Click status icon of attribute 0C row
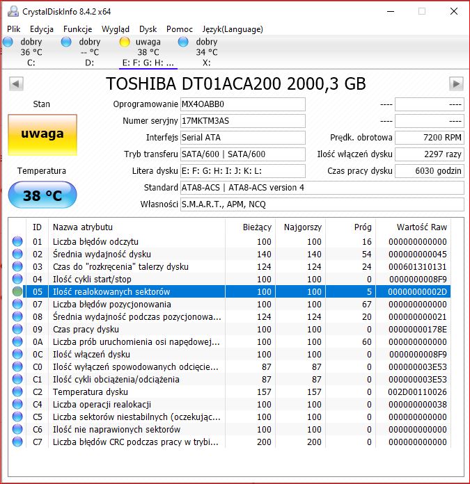470x484 pixels. pos(17,354)
